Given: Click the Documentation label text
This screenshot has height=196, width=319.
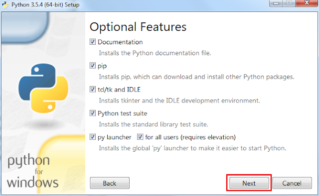Looking at the screenshot, I should point(120,42).
